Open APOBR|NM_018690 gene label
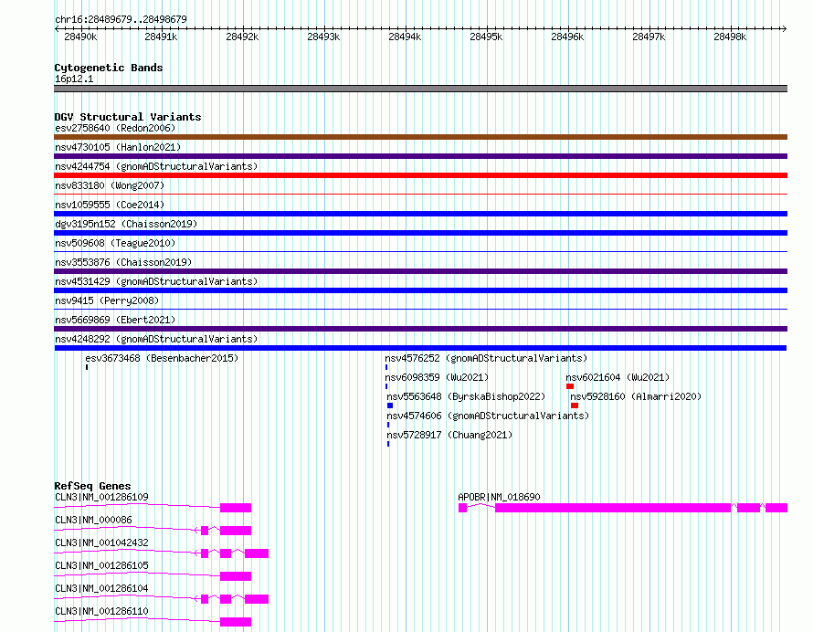Viewport: 813px width, 632px height. pos(499,497)
